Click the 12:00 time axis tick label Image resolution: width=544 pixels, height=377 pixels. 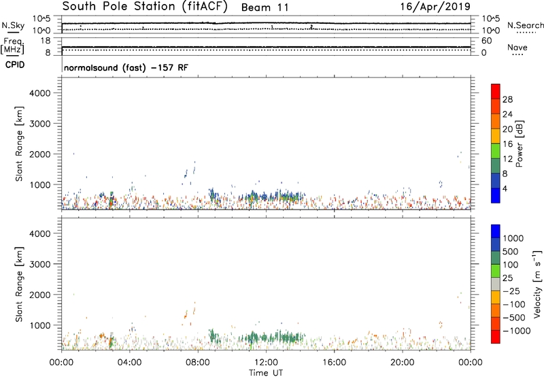coord(266,363)
